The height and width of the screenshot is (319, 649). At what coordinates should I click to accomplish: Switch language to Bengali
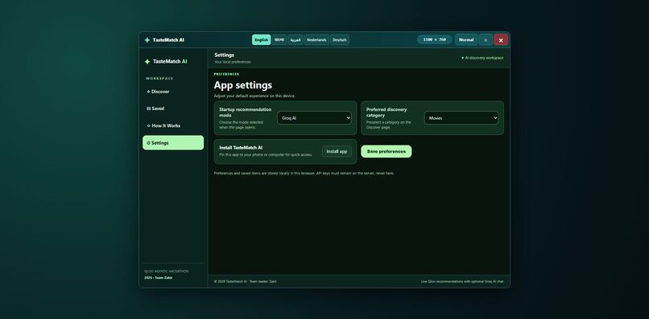pyautogui.click(x=279, y=39)
